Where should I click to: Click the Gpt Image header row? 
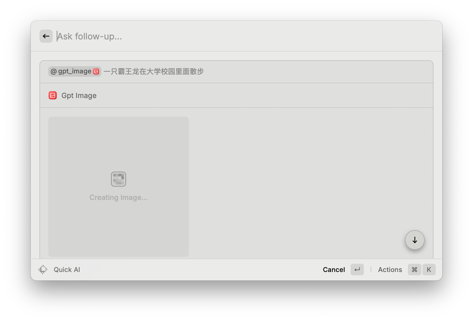[x=79, y=95]
